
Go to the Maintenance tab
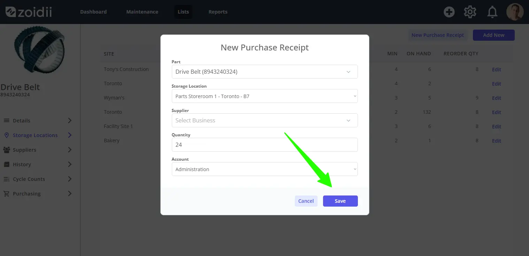[x=142, y=12]
